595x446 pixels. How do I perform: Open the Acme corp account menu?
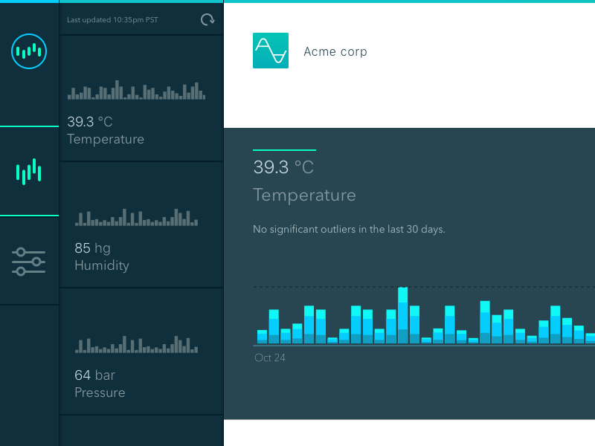click(x=335, y=51)
